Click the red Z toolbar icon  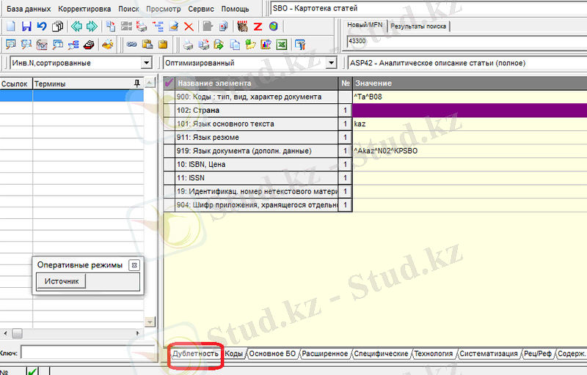258,26
